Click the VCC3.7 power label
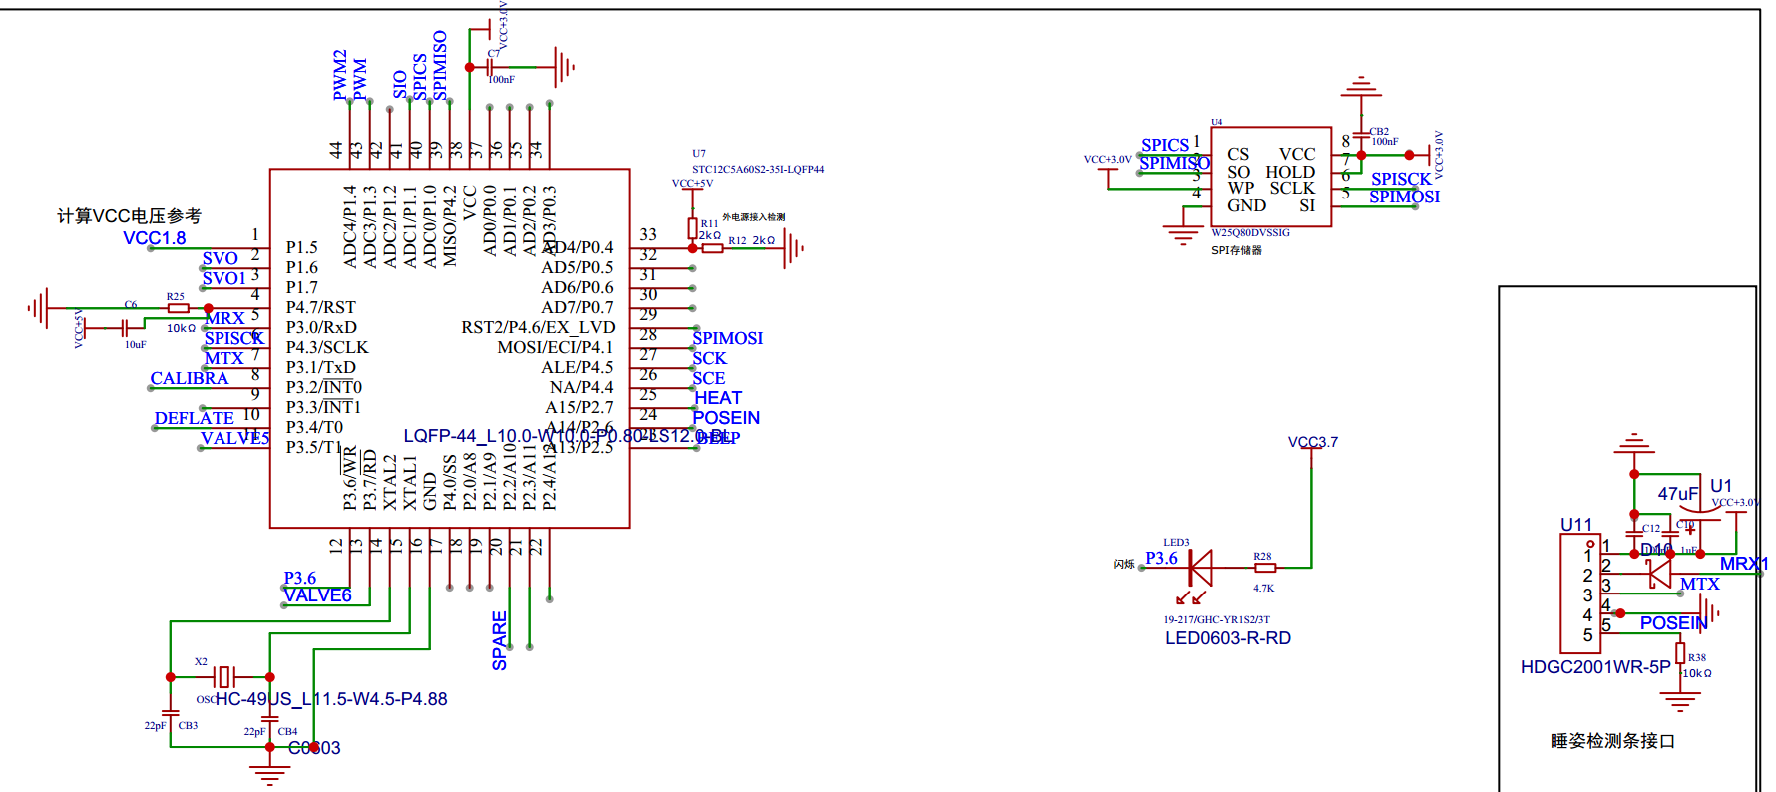 (1313, 442)
